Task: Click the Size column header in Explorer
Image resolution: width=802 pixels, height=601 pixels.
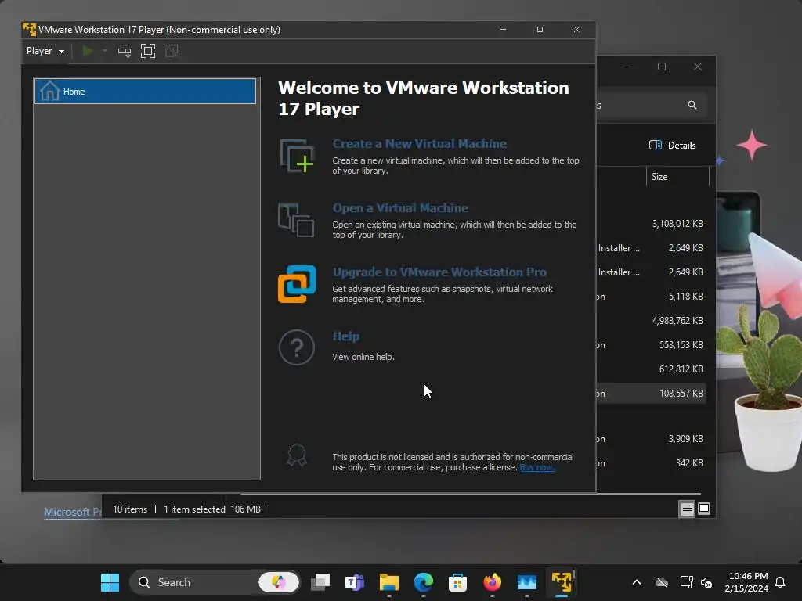Action: point(659,177)
